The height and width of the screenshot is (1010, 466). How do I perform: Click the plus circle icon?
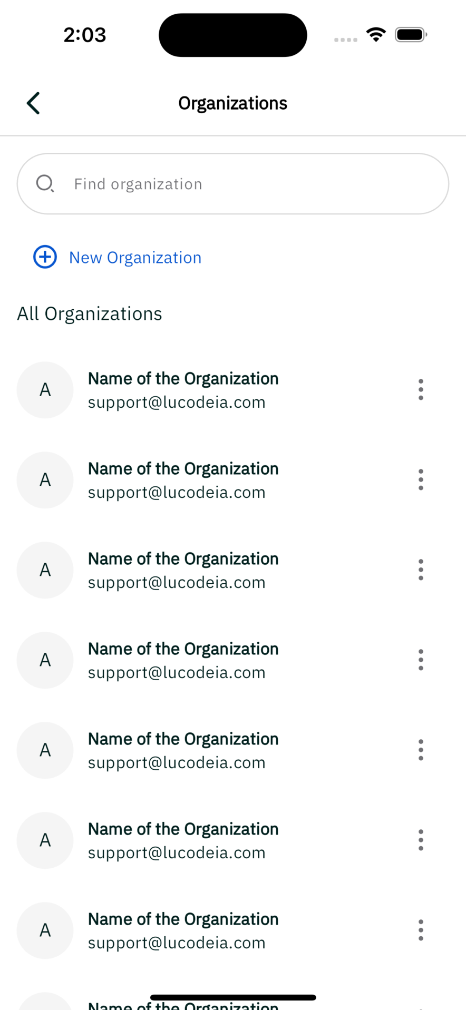(45, 257)
